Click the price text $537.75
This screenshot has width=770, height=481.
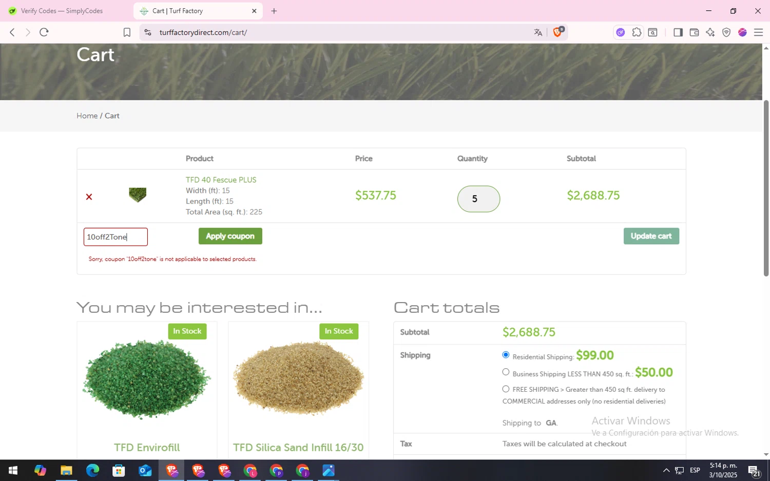[x=375, y=195]
